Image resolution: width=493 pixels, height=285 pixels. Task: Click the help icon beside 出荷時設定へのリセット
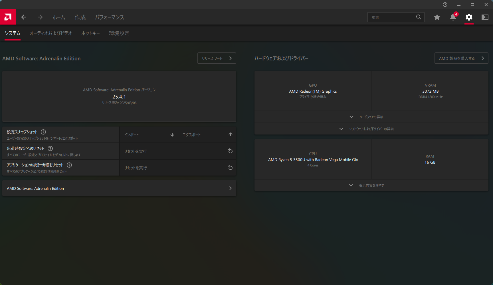point(50,148)
